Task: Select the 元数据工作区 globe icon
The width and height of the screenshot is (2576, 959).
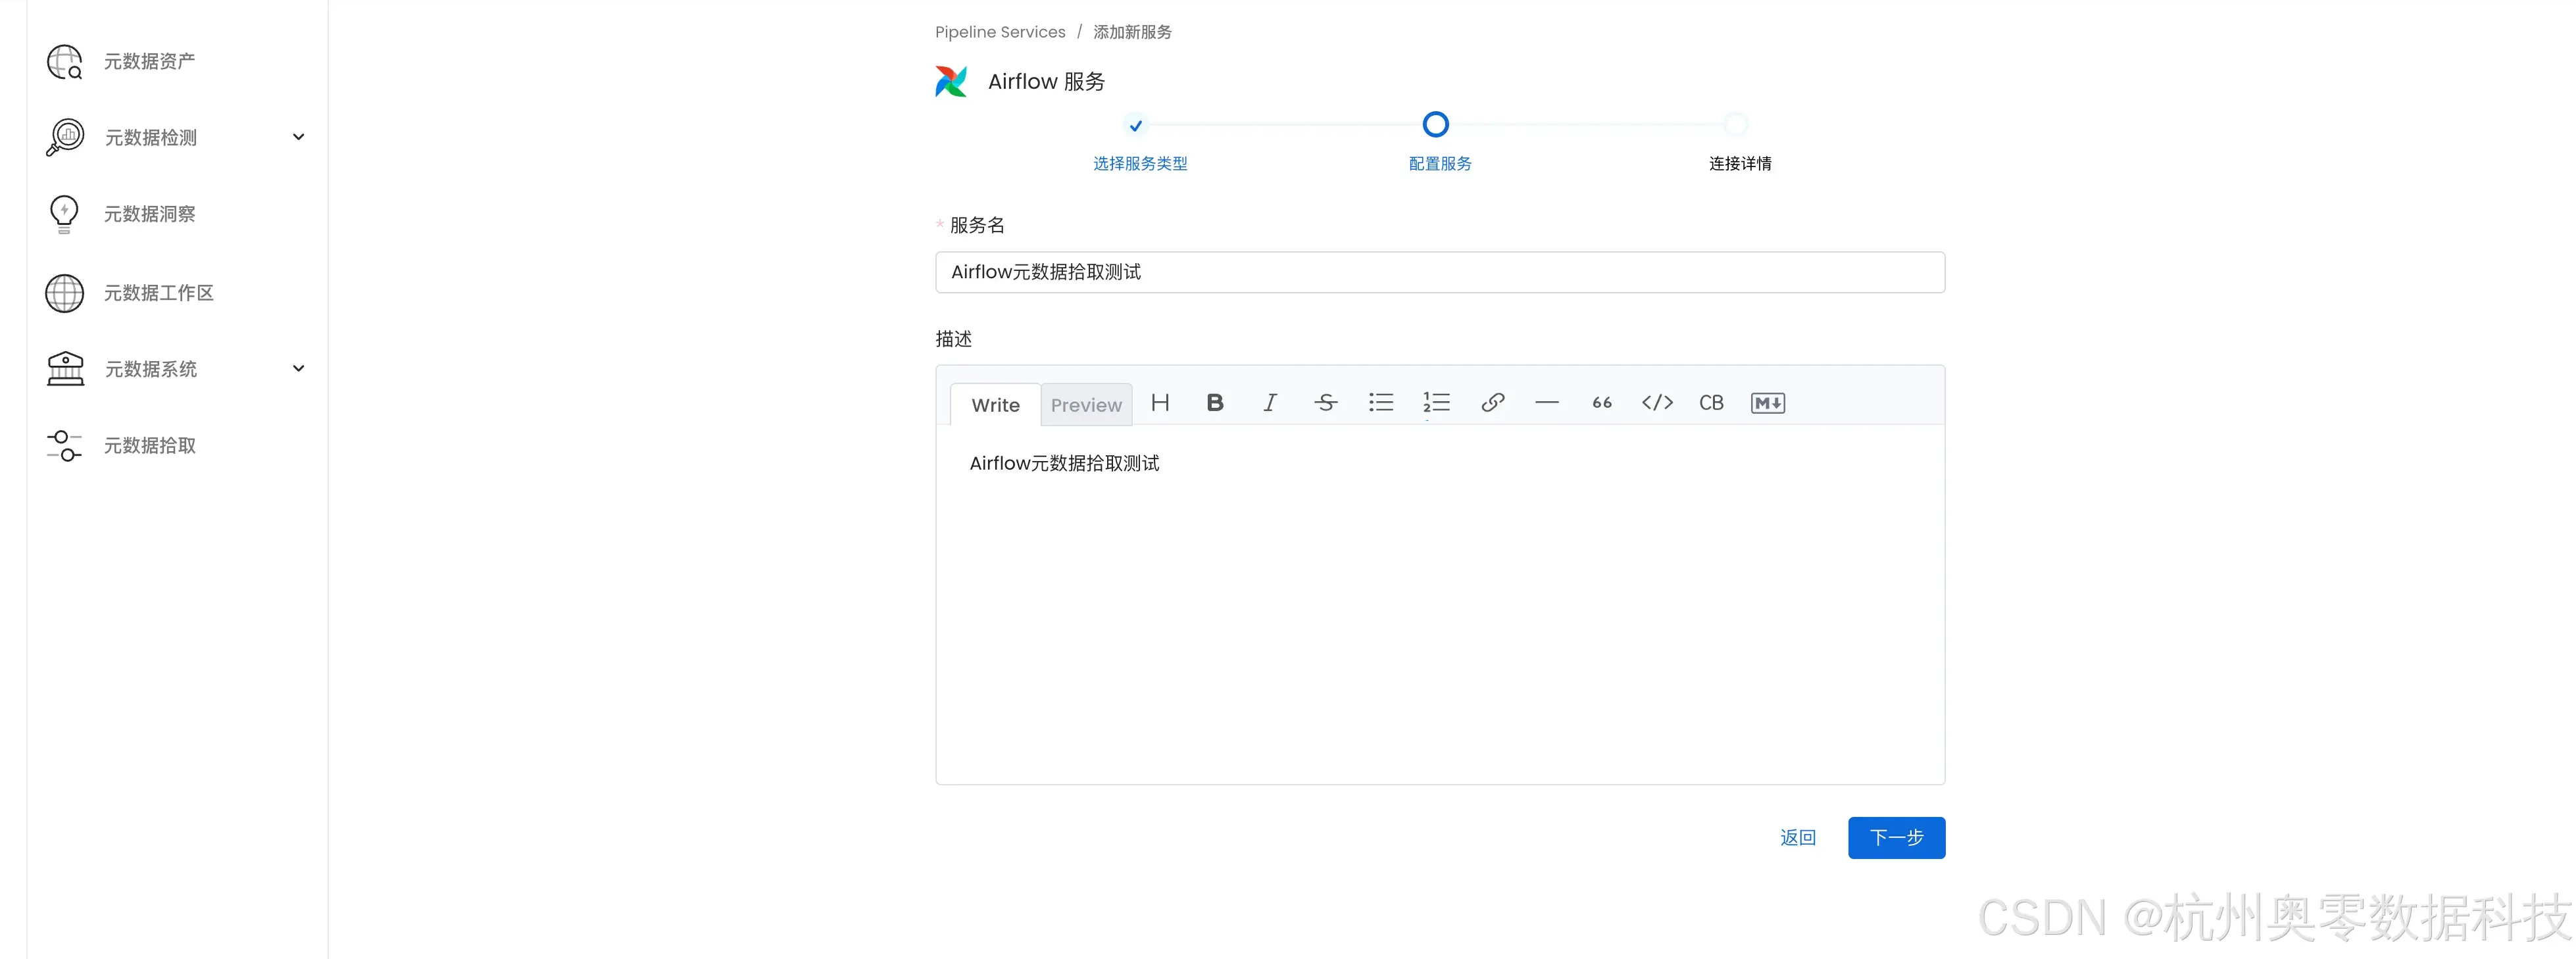Action: (x=64, y=292)
